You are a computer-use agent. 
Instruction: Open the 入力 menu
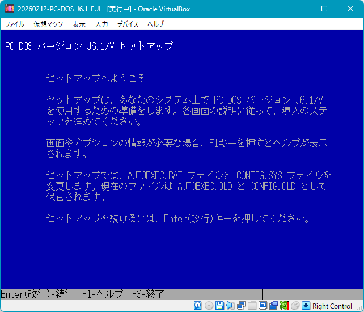tap(101, 24)
